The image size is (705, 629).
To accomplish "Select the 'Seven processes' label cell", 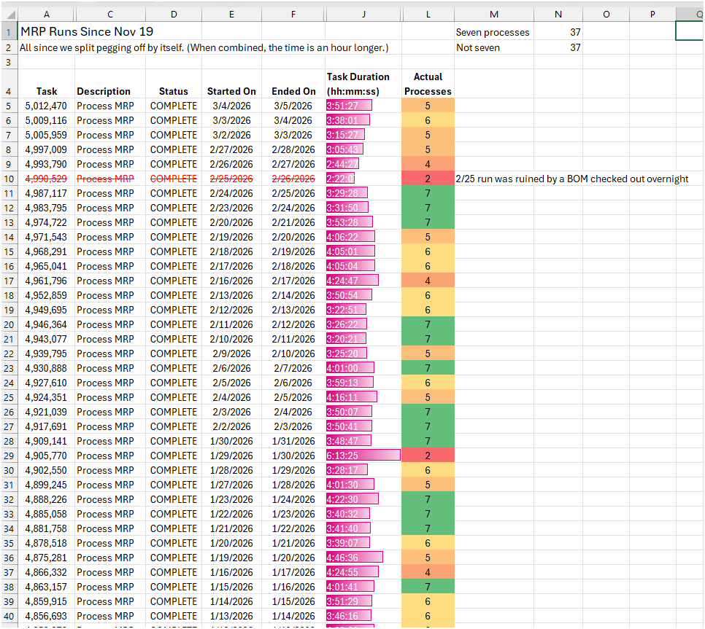I will [x=493, y=32].
